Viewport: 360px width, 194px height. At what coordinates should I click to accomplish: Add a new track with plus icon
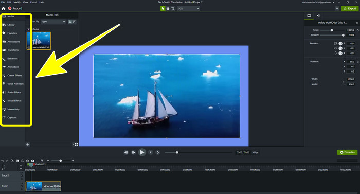[21, 165]
